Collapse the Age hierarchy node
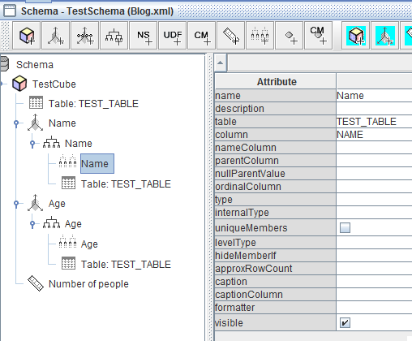 pyautogui.click(x=32, y=224)
